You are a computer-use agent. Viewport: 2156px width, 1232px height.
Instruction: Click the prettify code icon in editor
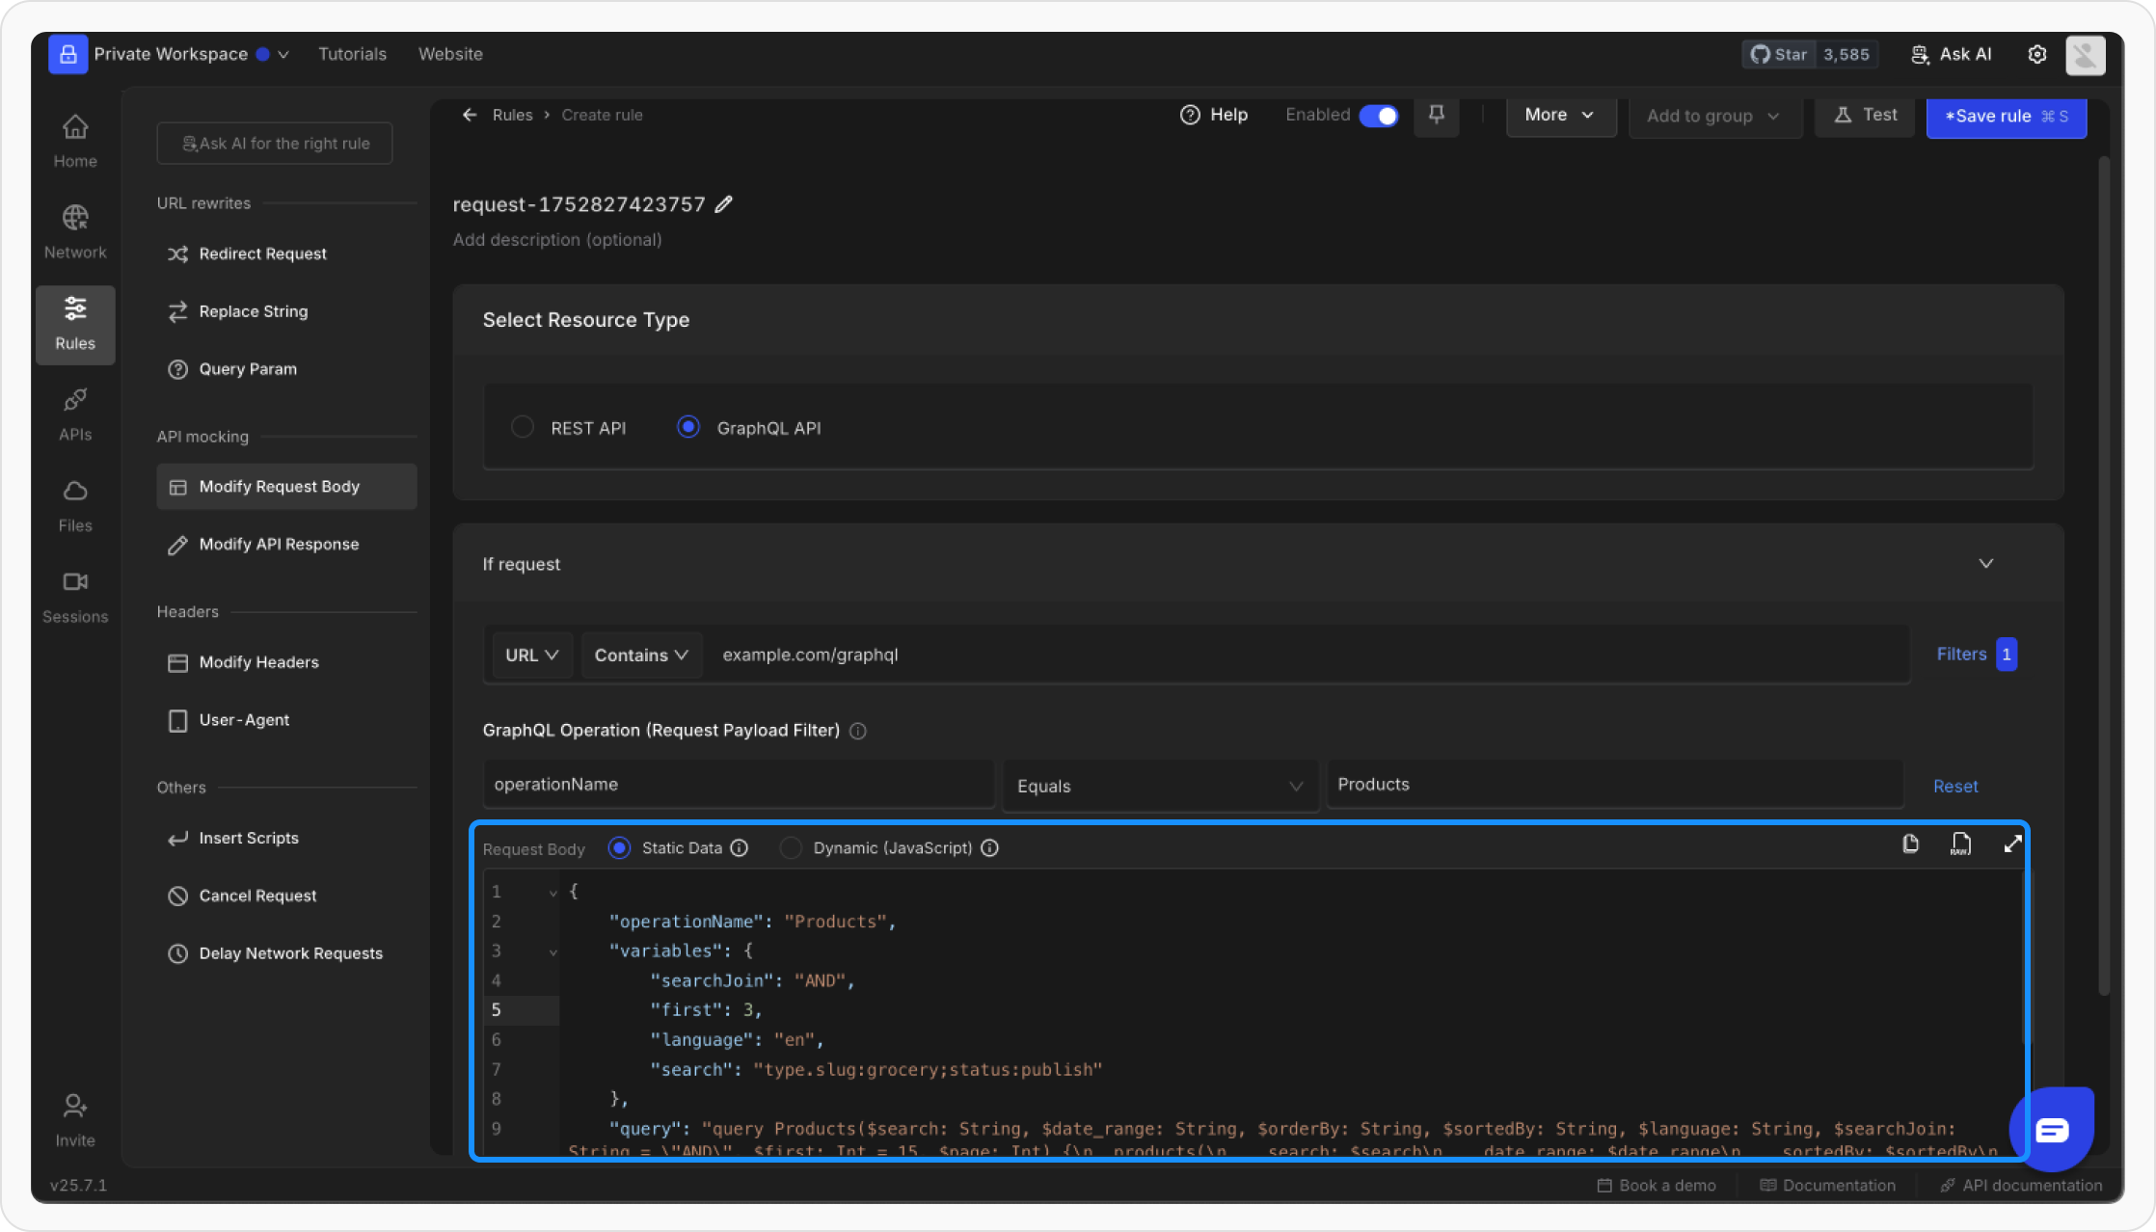[x=1960, y=844]
